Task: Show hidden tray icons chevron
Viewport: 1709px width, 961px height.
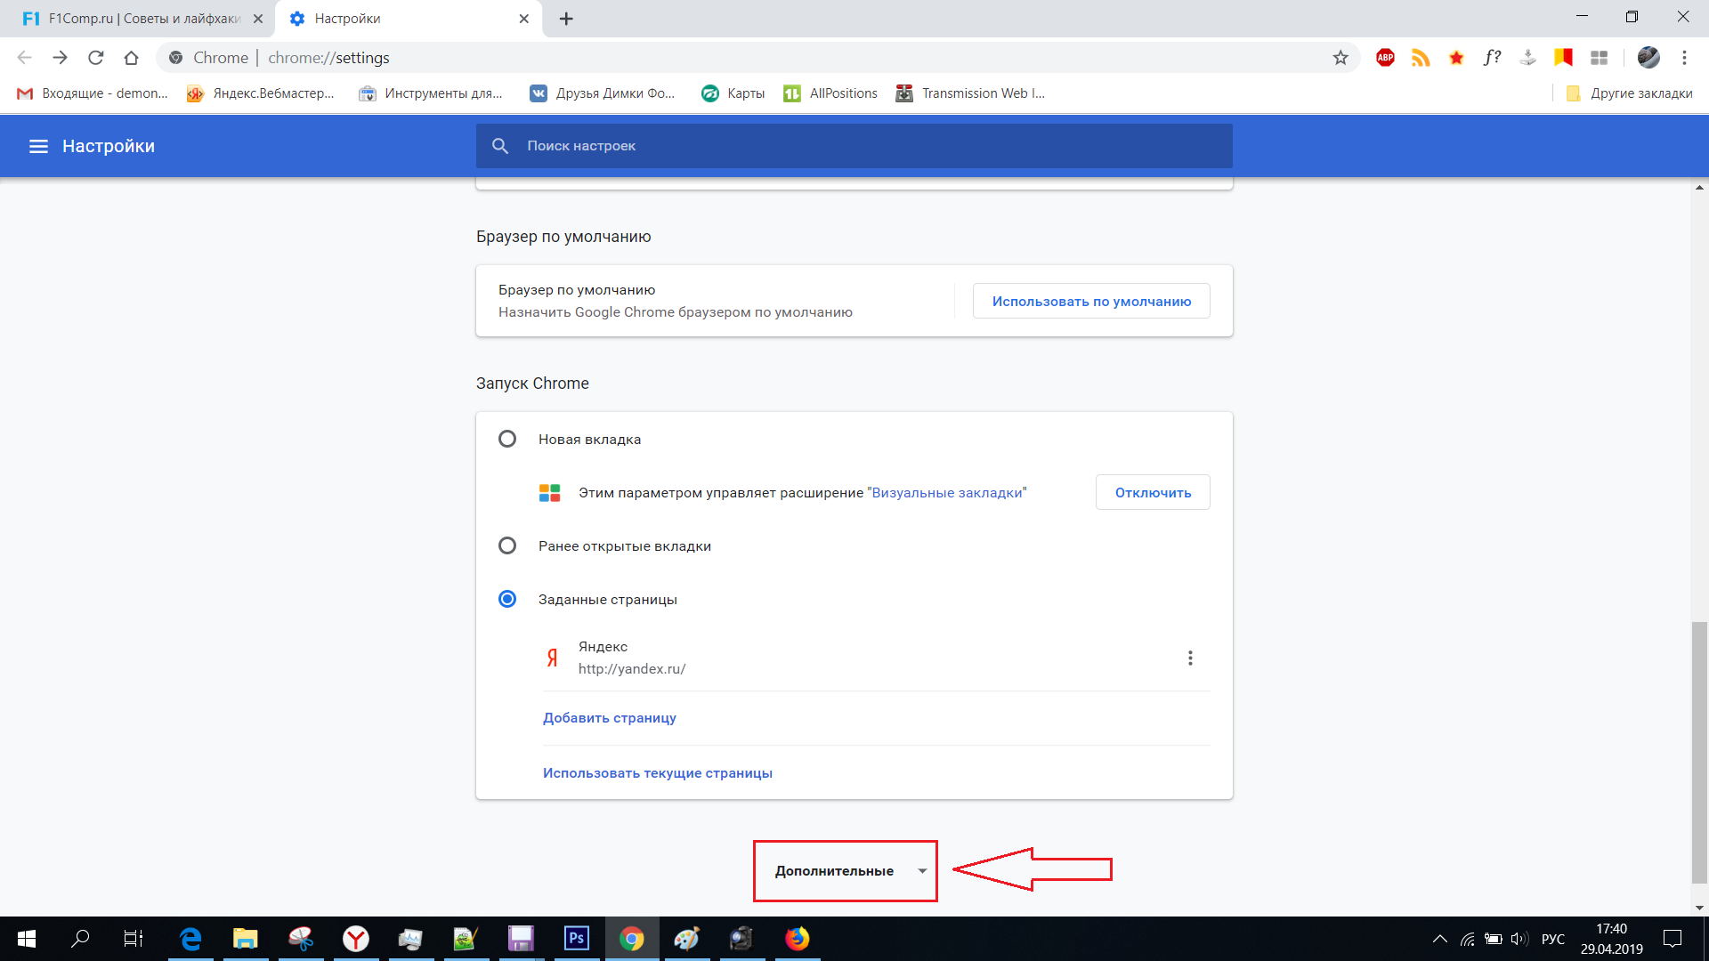Action: click(1439, 939)
